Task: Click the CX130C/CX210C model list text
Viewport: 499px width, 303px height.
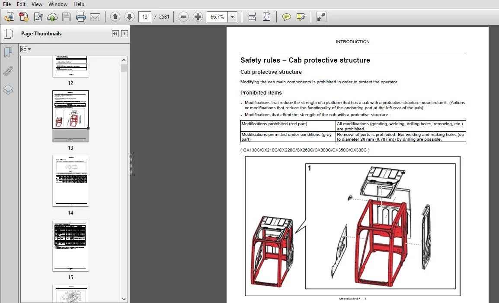Action: [x=305, y=150]
